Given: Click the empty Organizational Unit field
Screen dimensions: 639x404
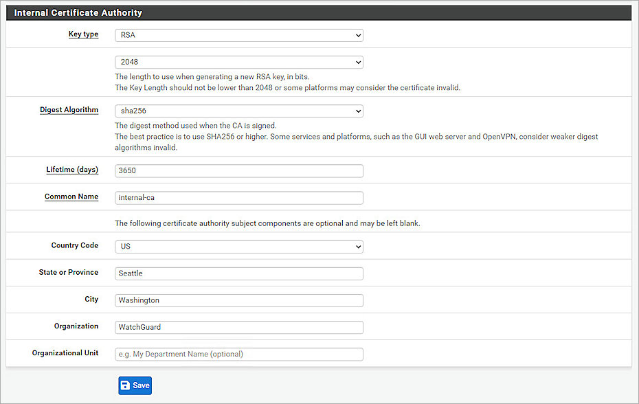Looking at the screenshot, I should (238, 353).
